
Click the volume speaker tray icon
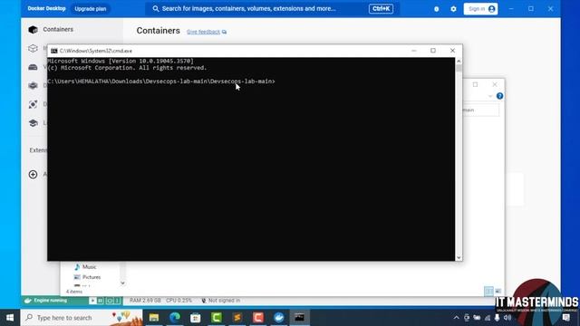click(507, 318)
